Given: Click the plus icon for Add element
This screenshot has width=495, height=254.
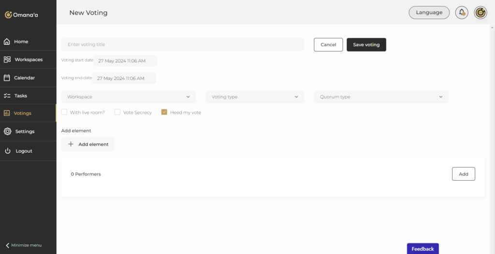Looking at the screenshot, I should click(x=71, y=144).
